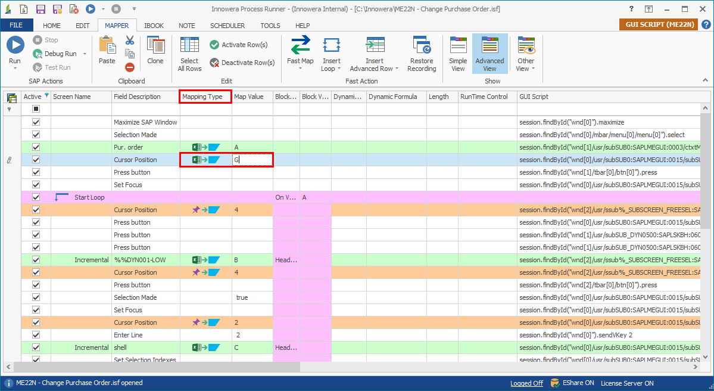Click the Fast Map icon

point(300,44)
